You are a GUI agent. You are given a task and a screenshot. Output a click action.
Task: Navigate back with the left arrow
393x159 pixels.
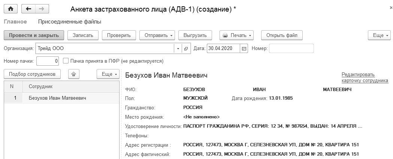(29, 8)
